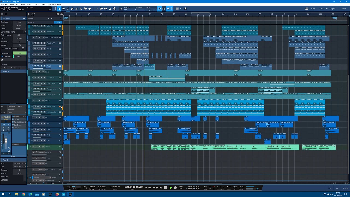
Task: Rewind using transport rewind button
Action: click(x=150, y=188)
